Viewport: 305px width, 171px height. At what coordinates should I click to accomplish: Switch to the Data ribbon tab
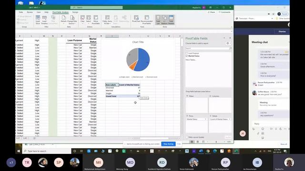click(x=21, y=12)
